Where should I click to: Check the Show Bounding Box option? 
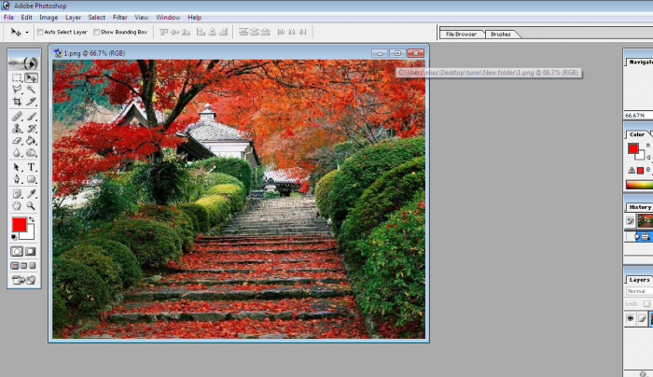point(97,32)
